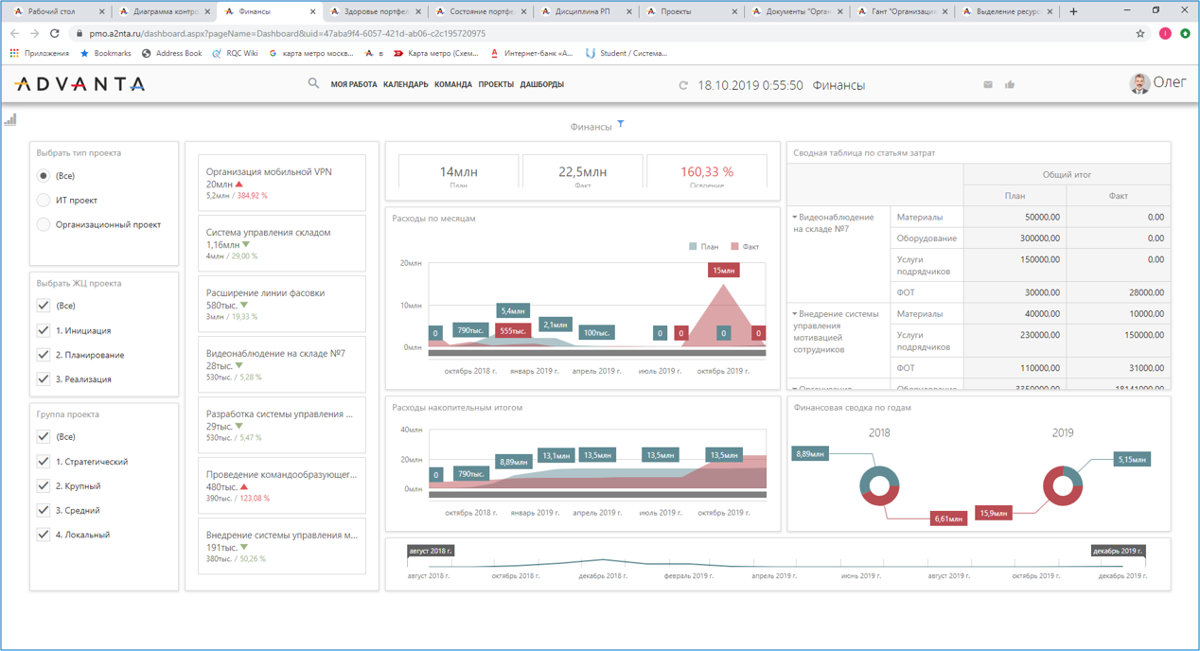Open a new browser tab with plus

[1073, 11]
